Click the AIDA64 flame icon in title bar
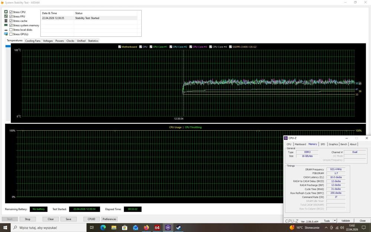 tap(2, 2)
